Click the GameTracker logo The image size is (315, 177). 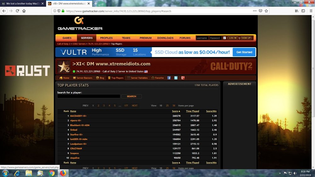[80, 24]
